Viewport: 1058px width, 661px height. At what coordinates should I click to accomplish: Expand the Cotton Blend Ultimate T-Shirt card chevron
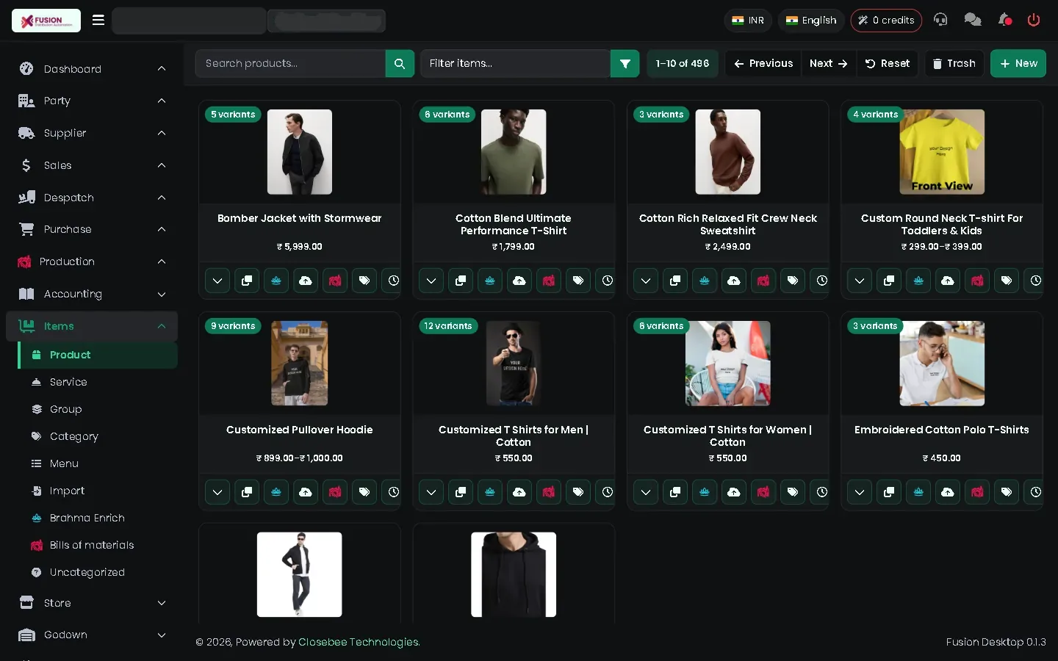click(431, 281)
